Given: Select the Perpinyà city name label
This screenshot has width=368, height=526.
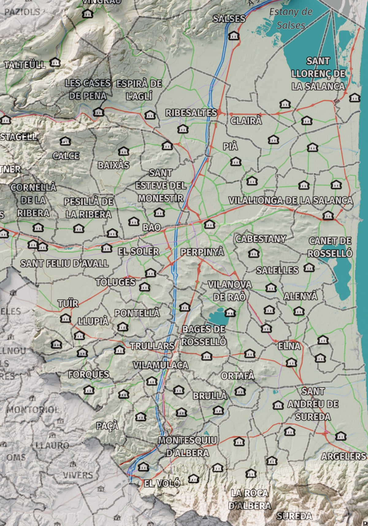Looking at the screenshot, I should pyautogui.click(x=202, y=252).
